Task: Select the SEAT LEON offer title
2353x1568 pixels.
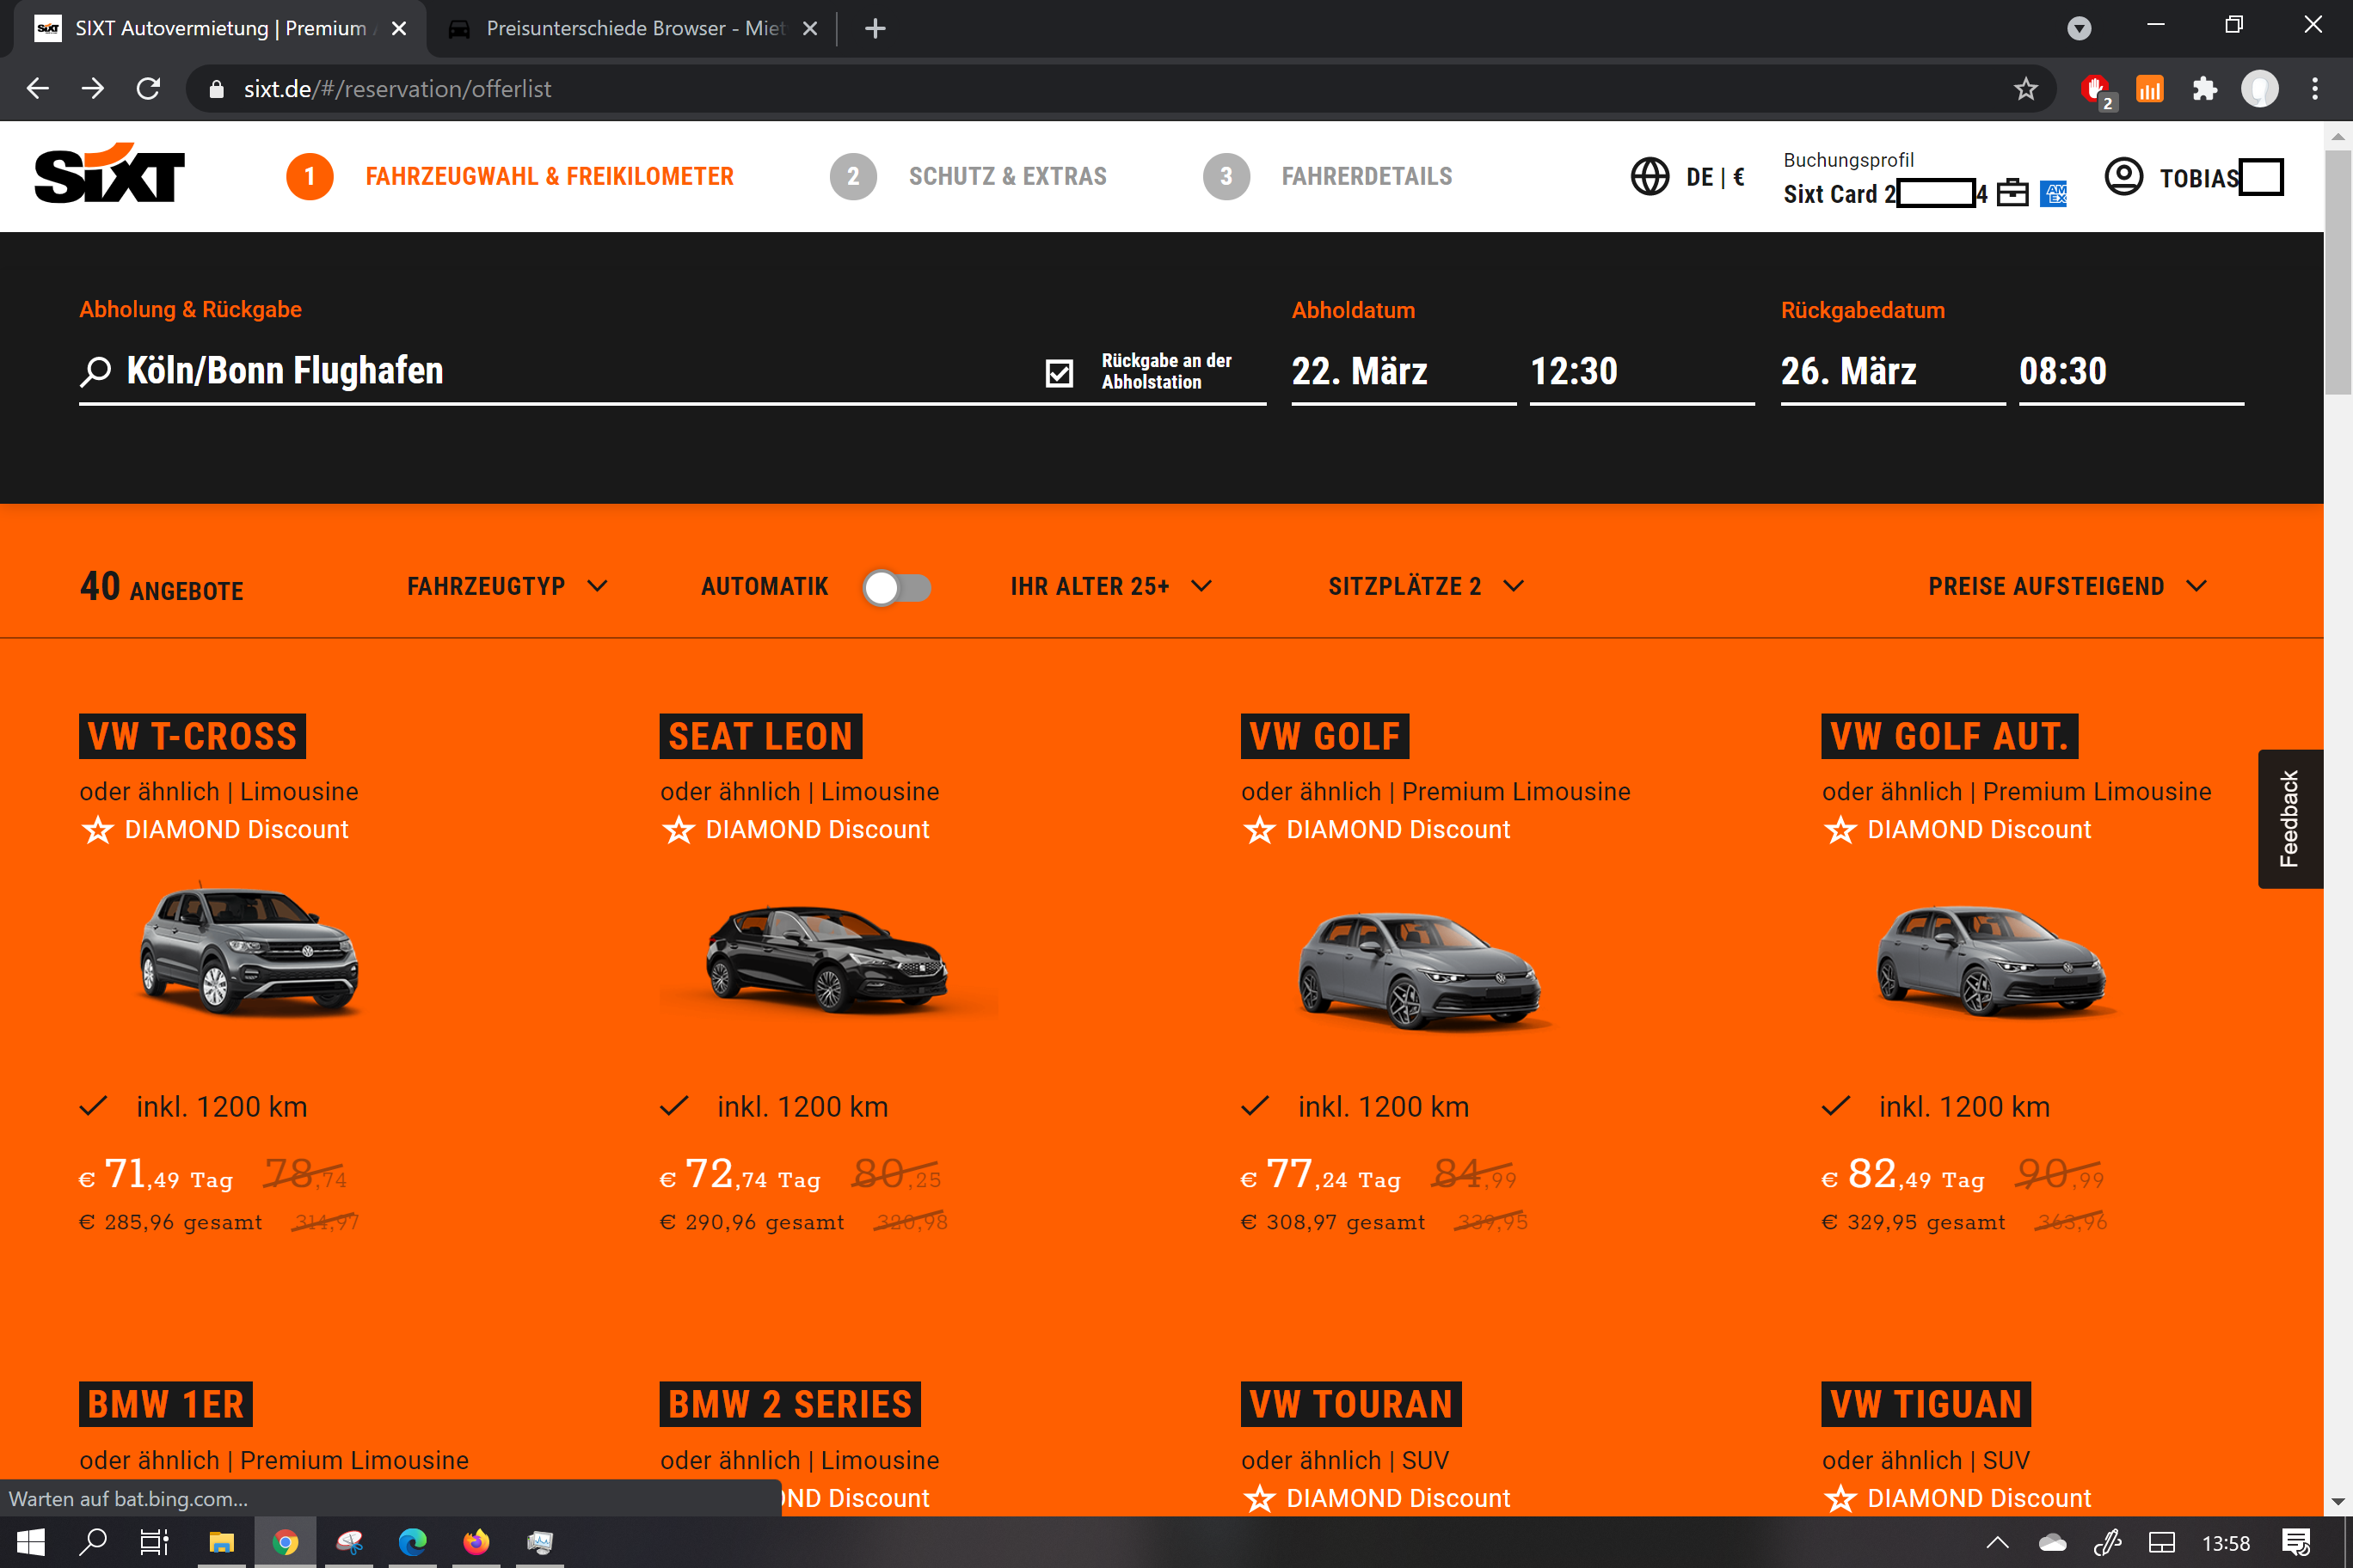Action: pos(760,736)
